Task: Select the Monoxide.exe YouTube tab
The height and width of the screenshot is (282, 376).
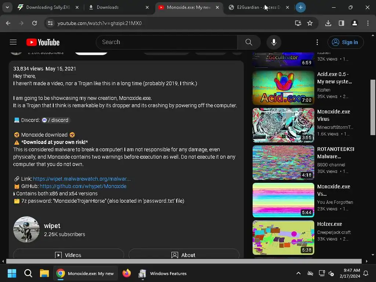Action: pyautogui.click(x=188, y=7)
